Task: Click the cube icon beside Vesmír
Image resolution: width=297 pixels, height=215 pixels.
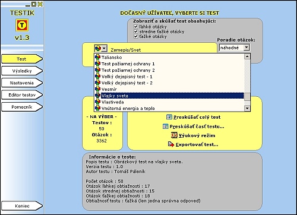Action: 97,89
